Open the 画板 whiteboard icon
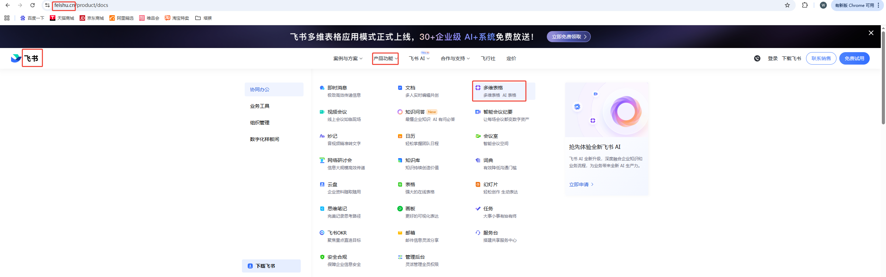The width and height of the screenshot is (886, 277). pos(400,209)
